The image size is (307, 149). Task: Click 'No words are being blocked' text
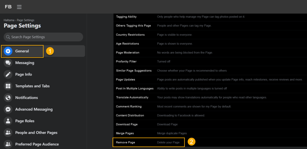pyautogui.click(x=185, y=53)
